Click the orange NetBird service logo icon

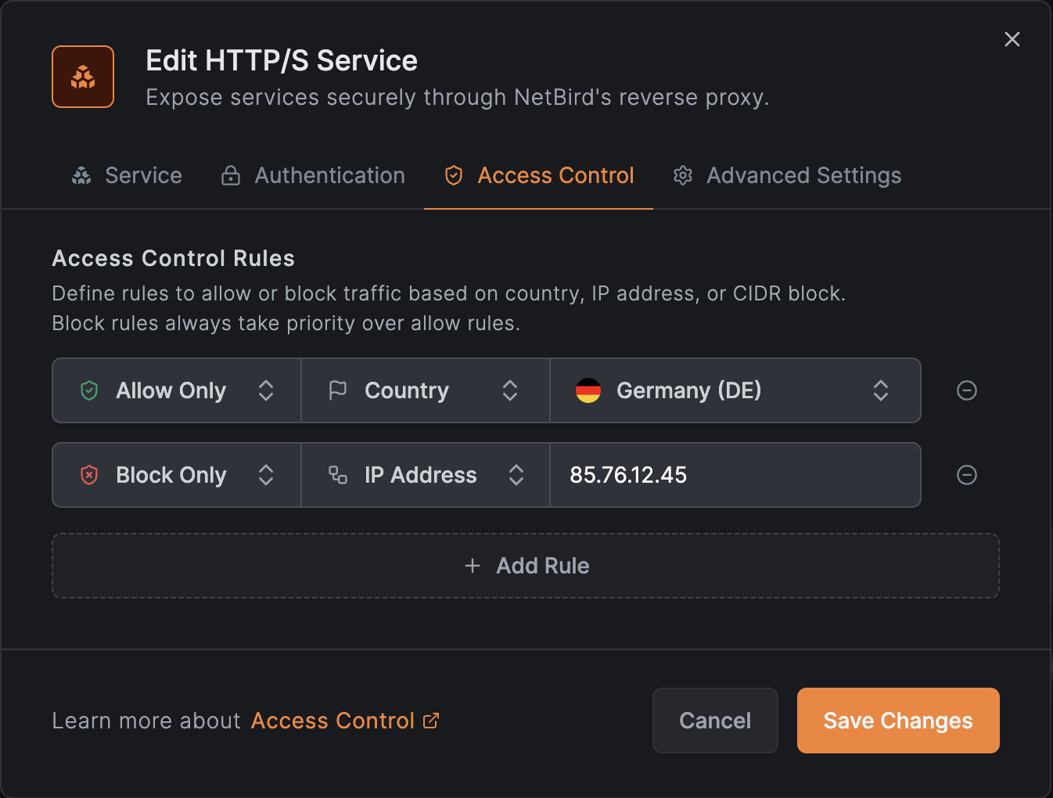tap(83, 77)
